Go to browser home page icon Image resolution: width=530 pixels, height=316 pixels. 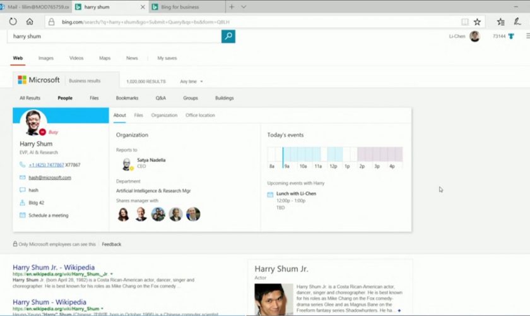coord(29,21)
